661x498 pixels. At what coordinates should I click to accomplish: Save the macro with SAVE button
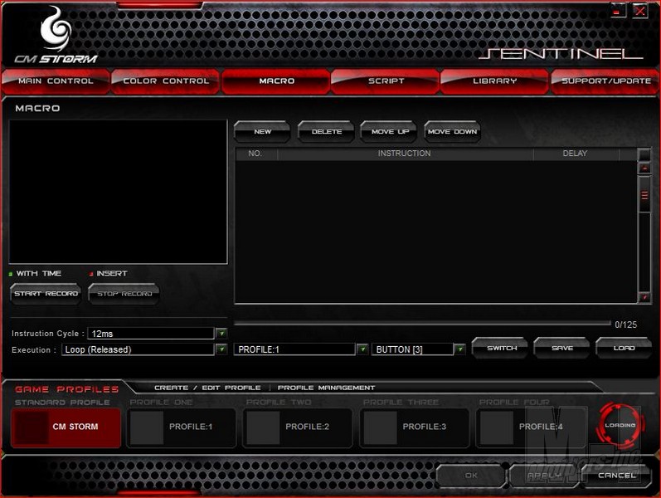(x=562, y=348)
